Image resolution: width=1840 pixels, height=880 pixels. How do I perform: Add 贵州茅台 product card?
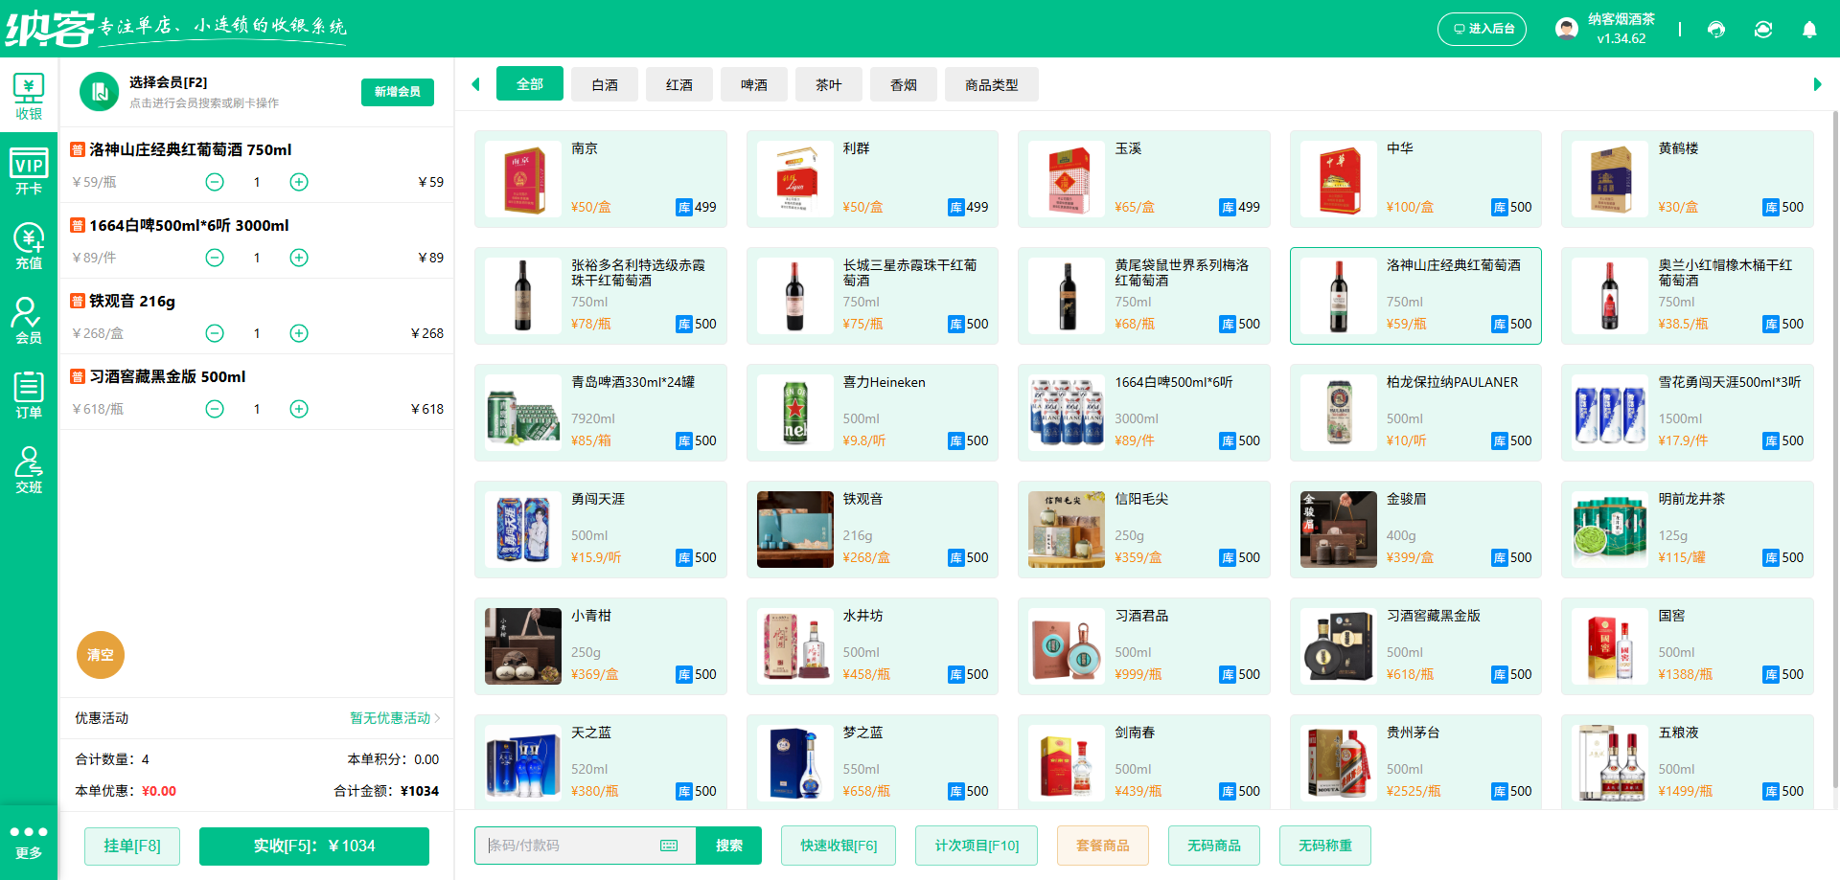click(x=1415, y=762)
